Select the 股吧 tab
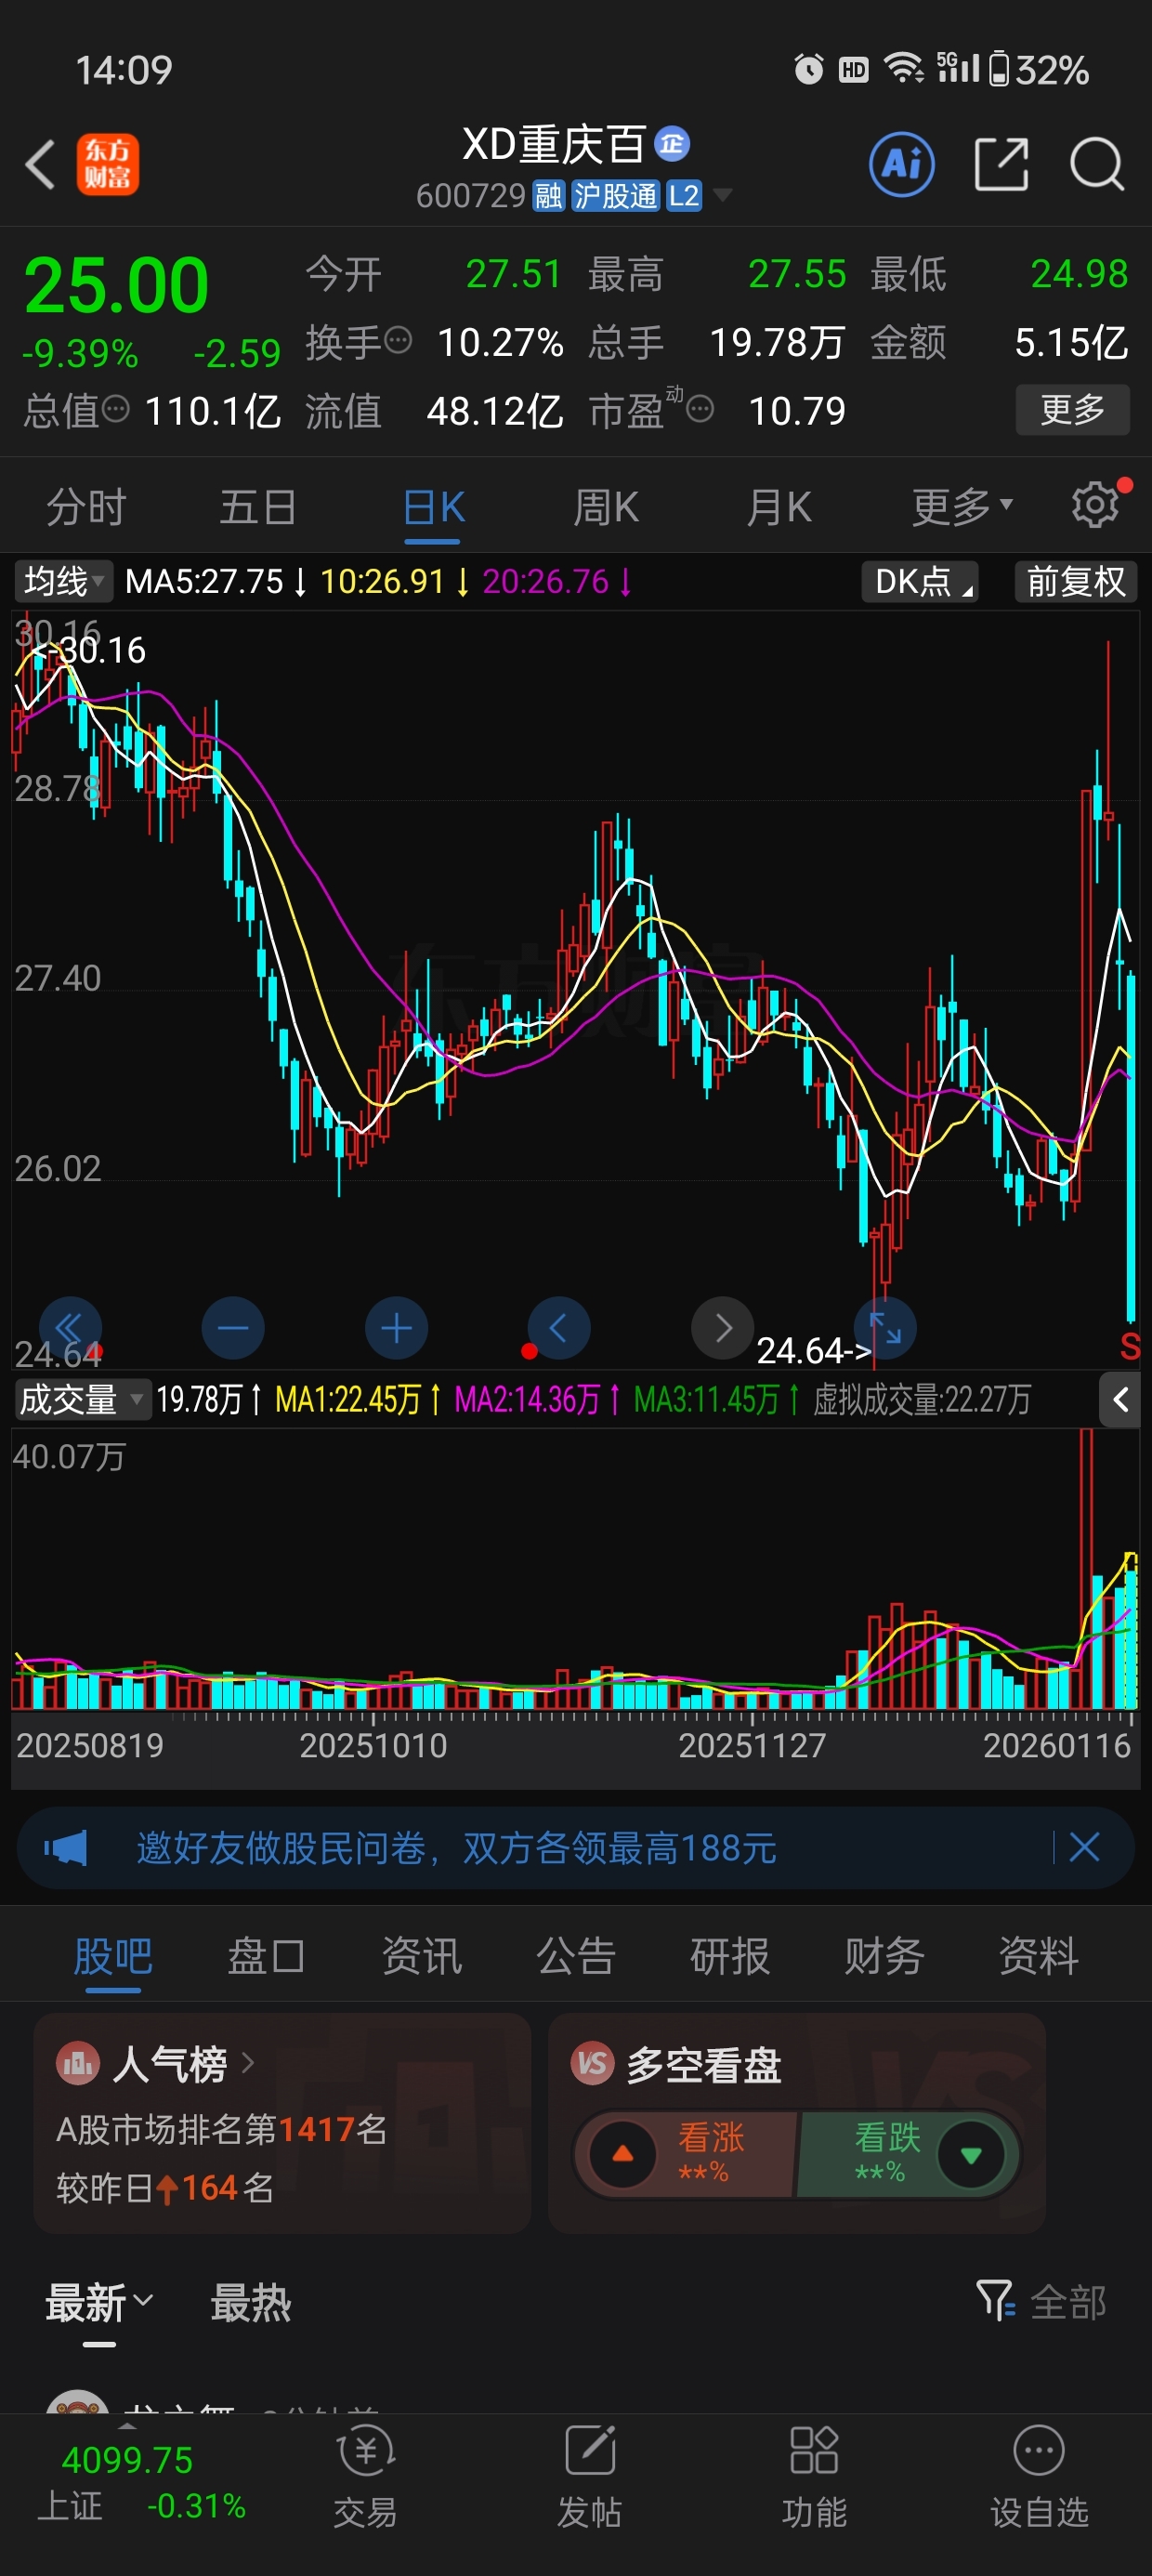The image size is (1152, 2576). 112,1955
